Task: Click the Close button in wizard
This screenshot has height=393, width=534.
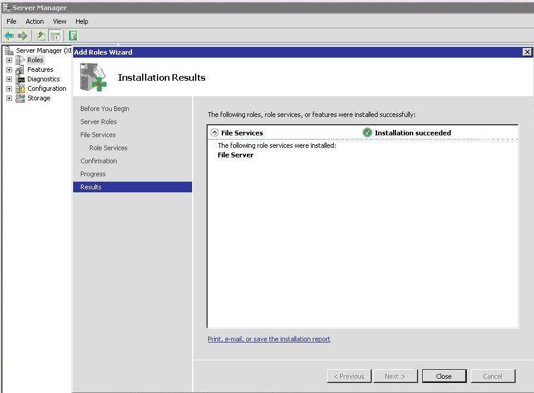Action: 444,376
